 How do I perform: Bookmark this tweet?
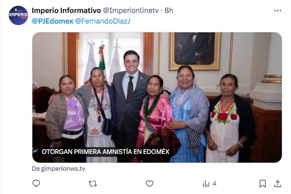(262, 183)
